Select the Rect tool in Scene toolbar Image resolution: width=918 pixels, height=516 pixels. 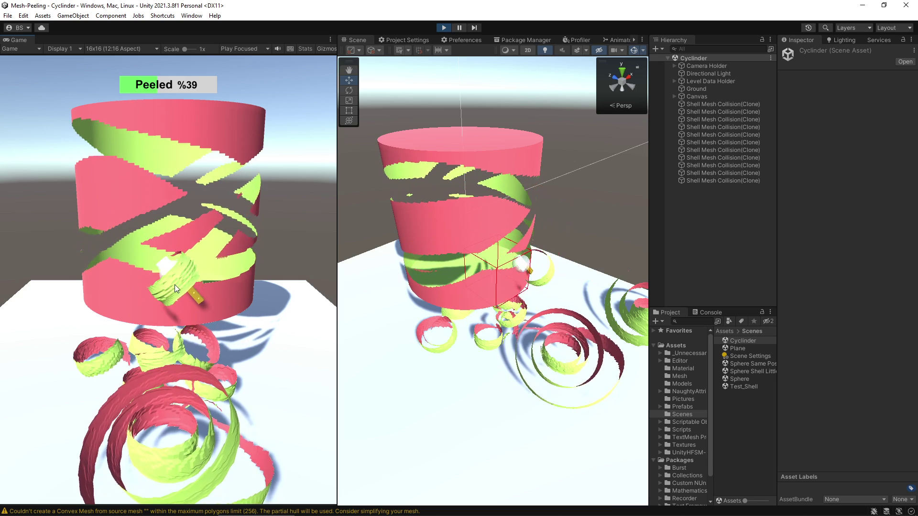(x=349, y=110)
